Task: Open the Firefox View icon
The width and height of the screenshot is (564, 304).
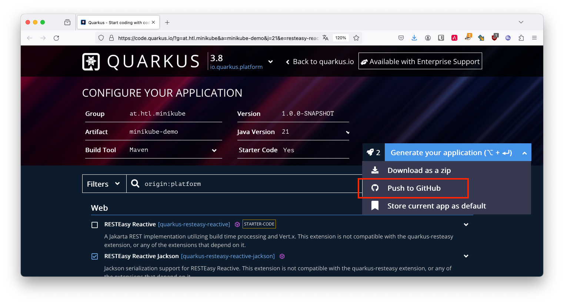Action: point(67,22)
